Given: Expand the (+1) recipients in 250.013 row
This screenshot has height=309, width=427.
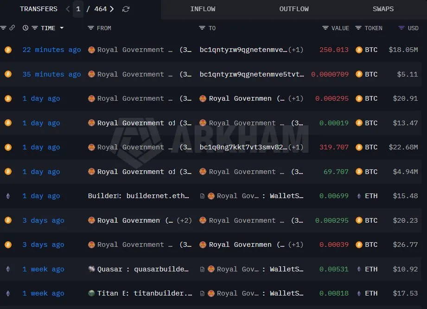Looking at the screenshot, I should click(296, 50).
